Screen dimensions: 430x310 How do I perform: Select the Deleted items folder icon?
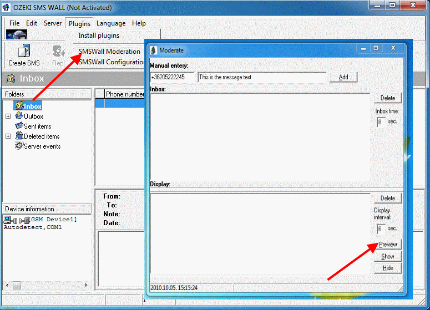click(x=19, y=136)
